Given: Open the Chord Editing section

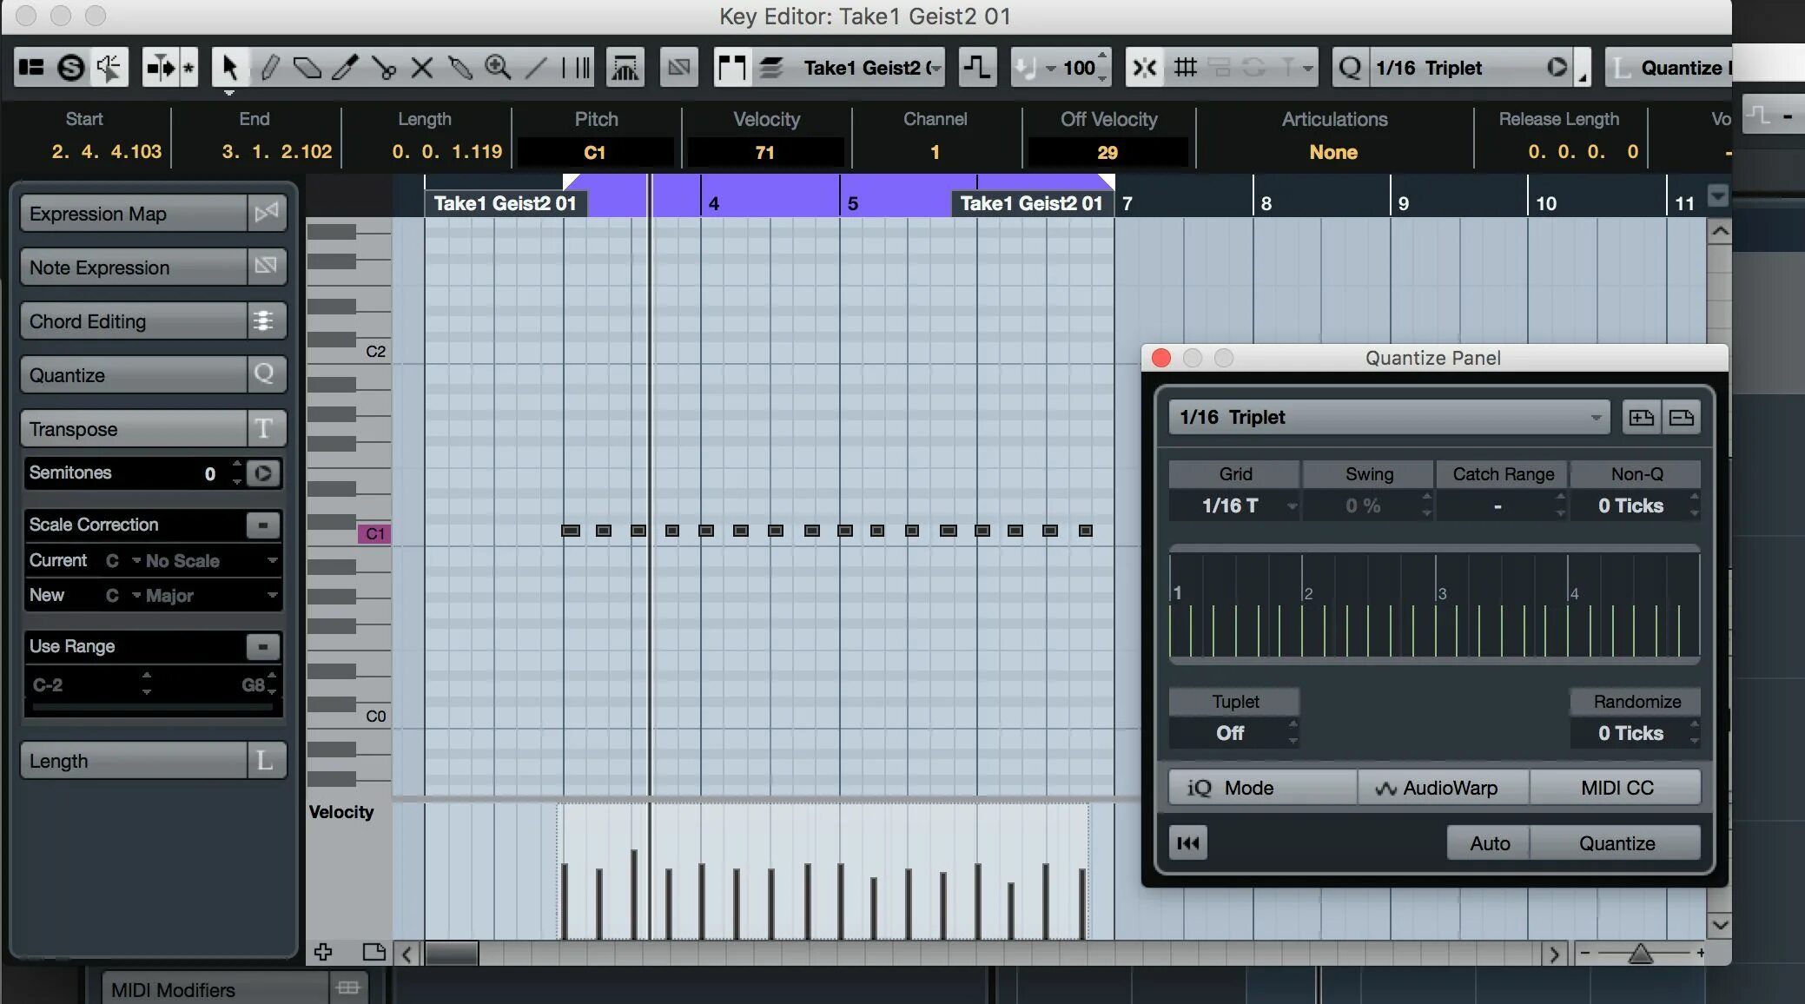Looking at the screenshot, I should click(153, 321).
